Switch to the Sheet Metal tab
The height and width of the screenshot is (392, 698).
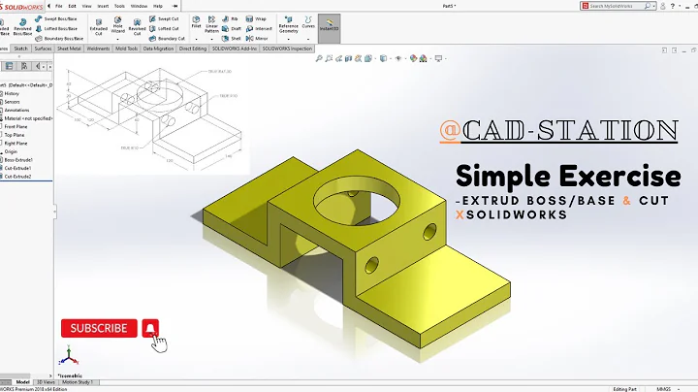click(x=69, y=49)
